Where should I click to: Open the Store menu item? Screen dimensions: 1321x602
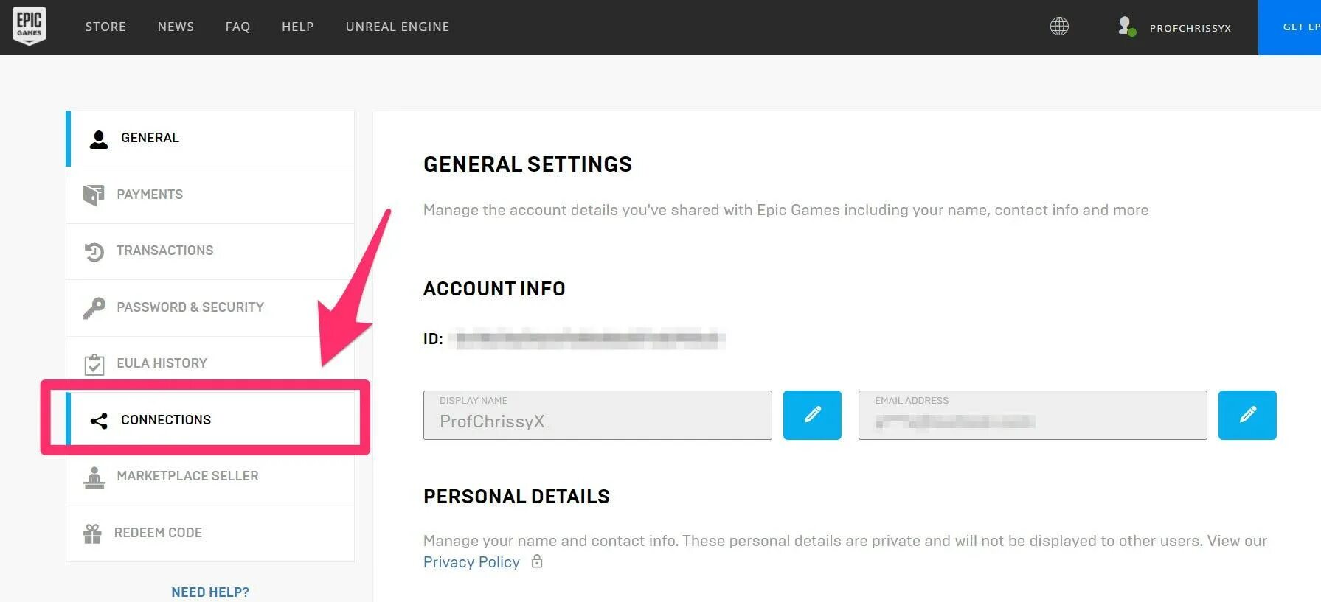click(105, 27)
